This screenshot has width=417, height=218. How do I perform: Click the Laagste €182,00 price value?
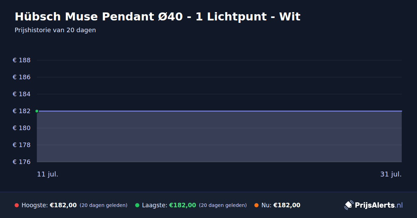click(182, 205)
